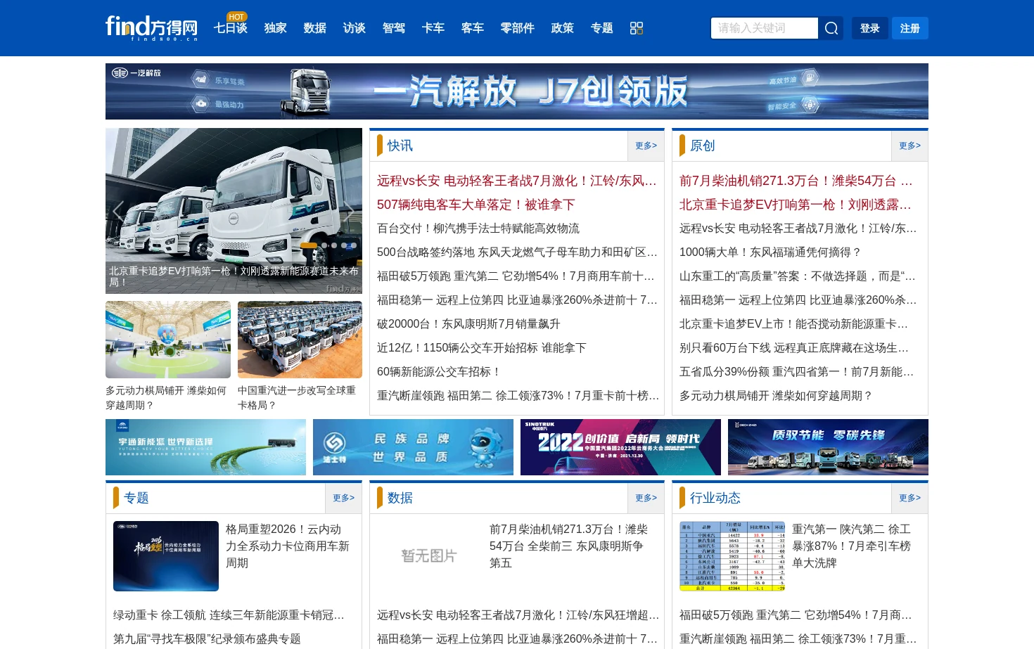Show more 原创 articles via 更多>
Screen dimensions: 1034x649
pos(909,146)
